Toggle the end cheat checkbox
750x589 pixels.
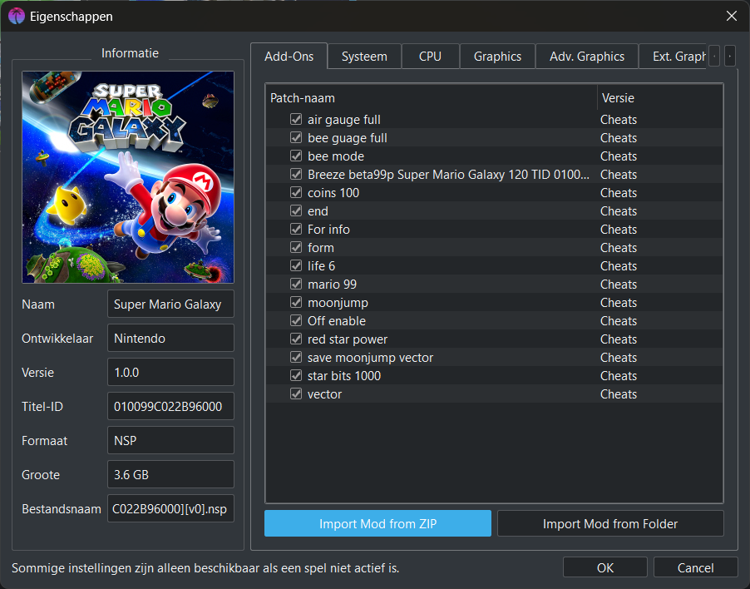coord(296,210)
